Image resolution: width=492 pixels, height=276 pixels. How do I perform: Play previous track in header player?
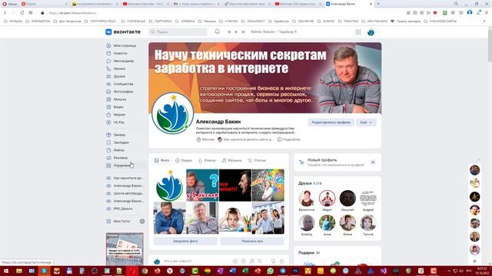[229, 32]
